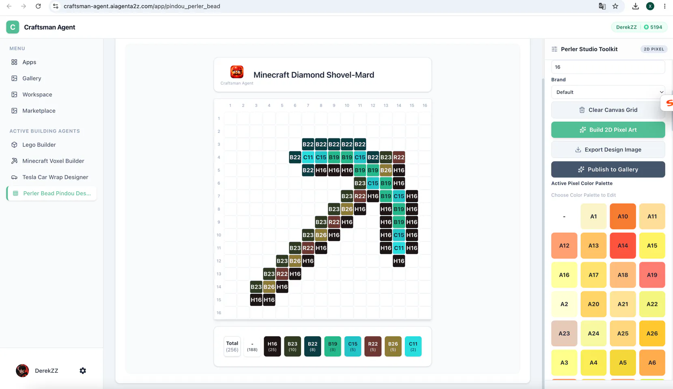Open user settings gear icon

(x=83, y=371)
